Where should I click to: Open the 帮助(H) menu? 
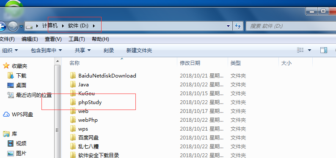coord(100,39)
